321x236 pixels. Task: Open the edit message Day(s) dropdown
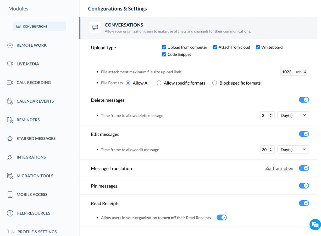[293, 150]
